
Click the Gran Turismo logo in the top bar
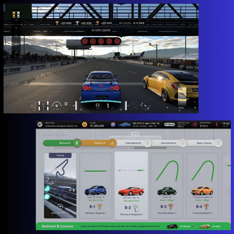coord(40,124)
